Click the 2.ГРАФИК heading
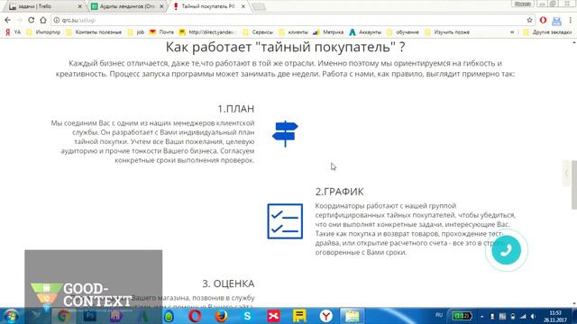 [x=339, y=192]
